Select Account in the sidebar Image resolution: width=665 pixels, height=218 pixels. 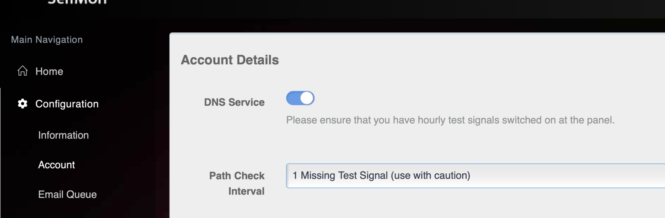coord(57,165)
